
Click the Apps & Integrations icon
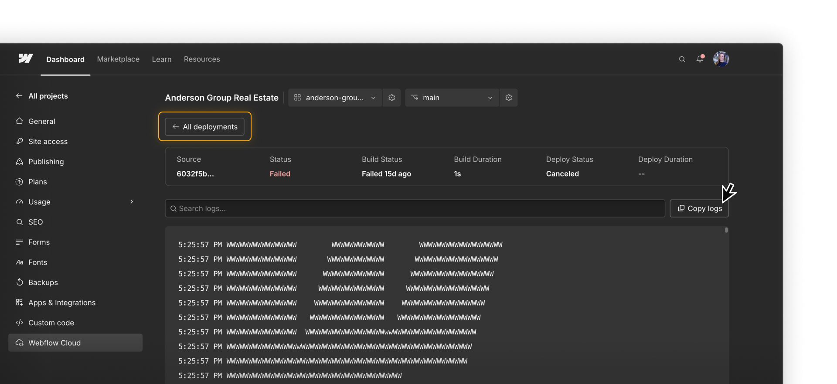coord(19,302)
